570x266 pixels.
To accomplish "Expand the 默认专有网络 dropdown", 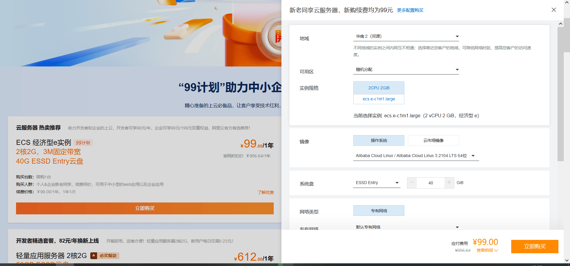I will [x=406, y=227].
